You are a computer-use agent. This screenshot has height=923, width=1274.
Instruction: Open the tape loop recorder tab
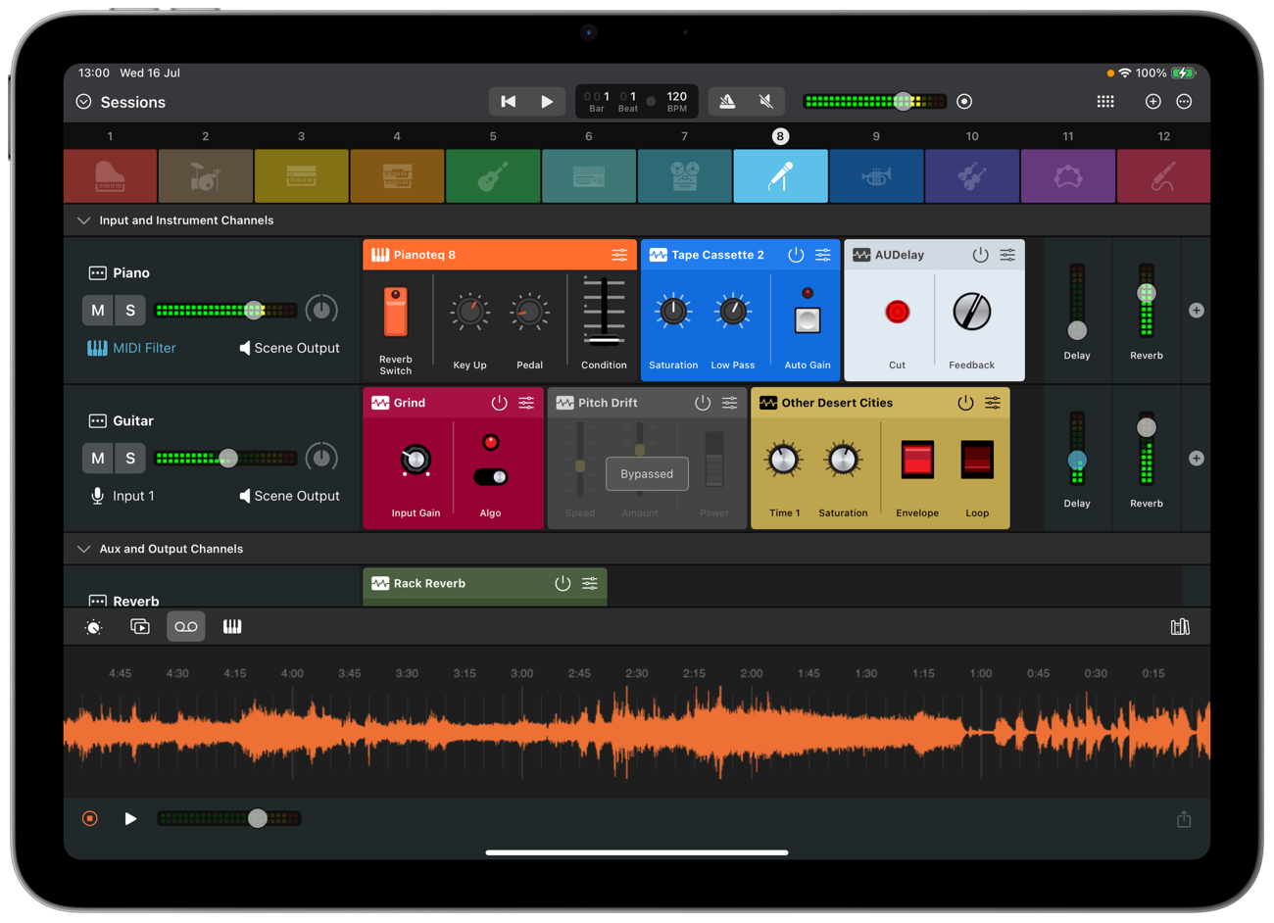[186, 627]
